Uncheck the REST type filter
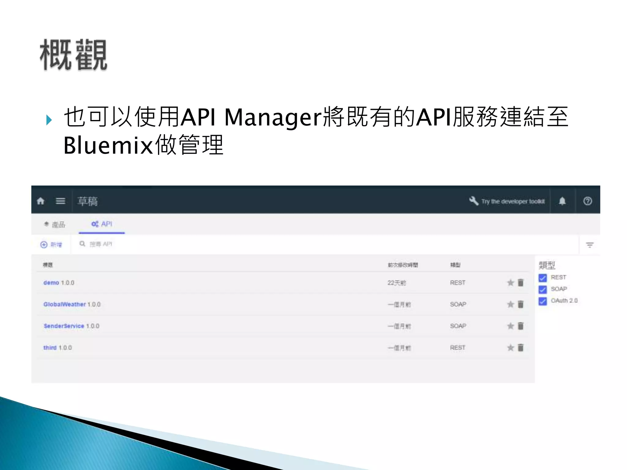Viewport: 627px width, 470px height. (x=543, y=278)
